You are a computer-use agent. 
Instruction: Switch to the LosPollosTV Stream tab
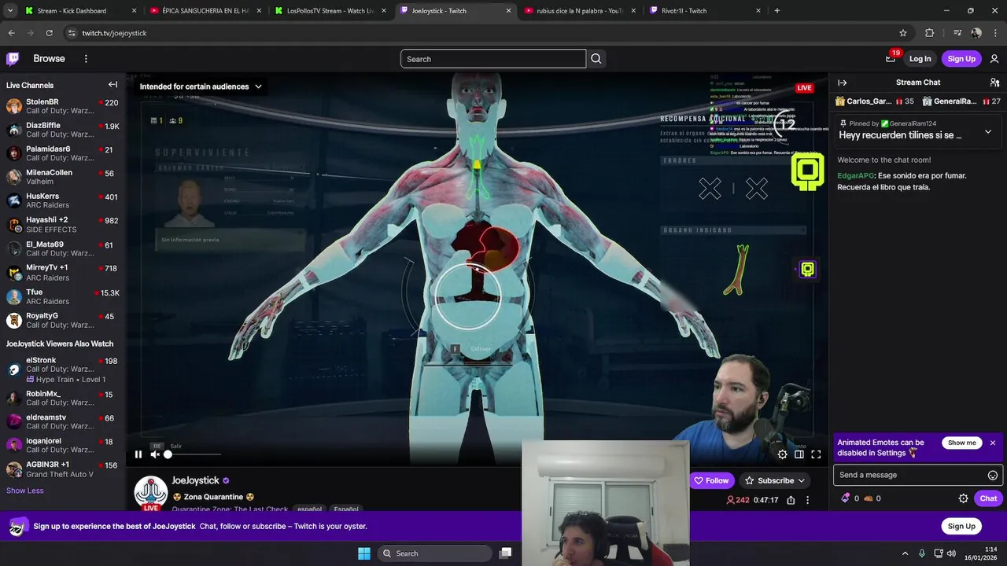[329, 11]
